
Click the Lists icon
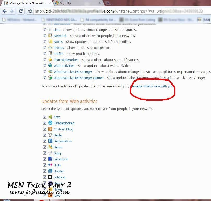click(x=50, y=30)
